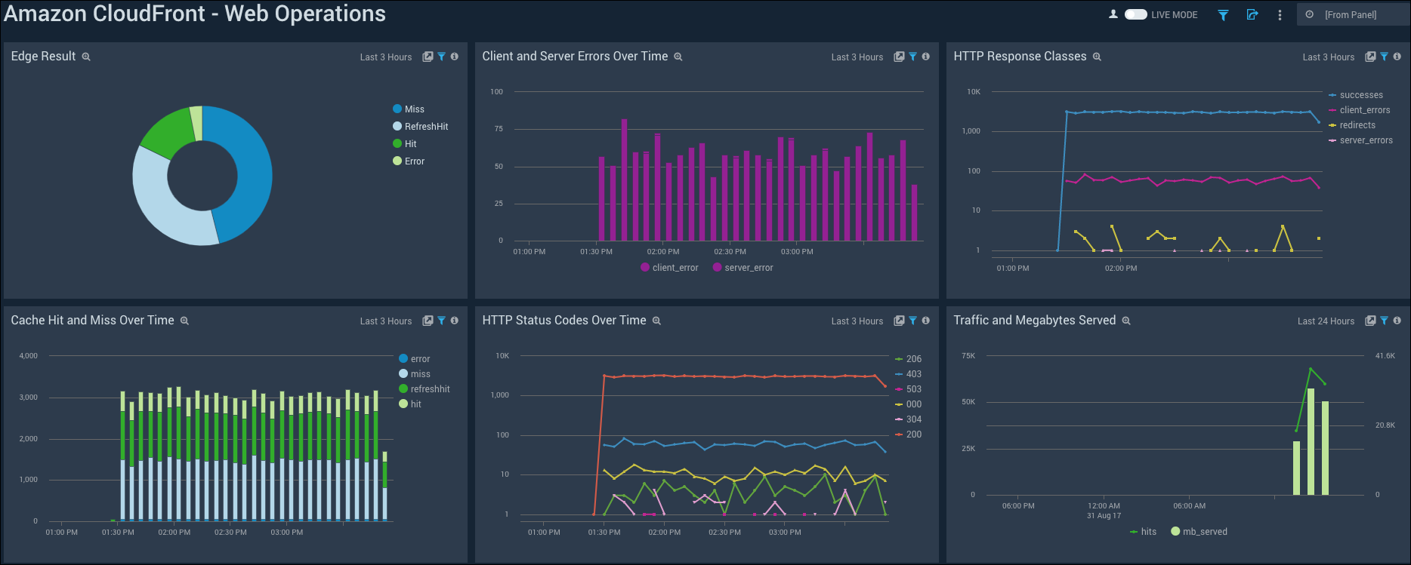Viewport: 1411px width, 565px height.
Task: Open the dashboard filter icon in header
Action: (1223, 15)
